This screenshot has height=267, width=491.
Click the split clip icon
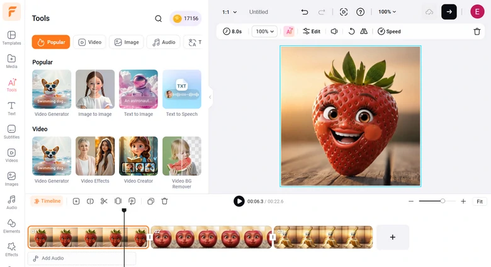pos(90,201)
